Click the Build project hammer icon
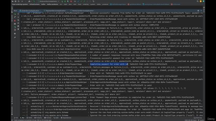This screenshot has height=121, width=216. (34, 1)
